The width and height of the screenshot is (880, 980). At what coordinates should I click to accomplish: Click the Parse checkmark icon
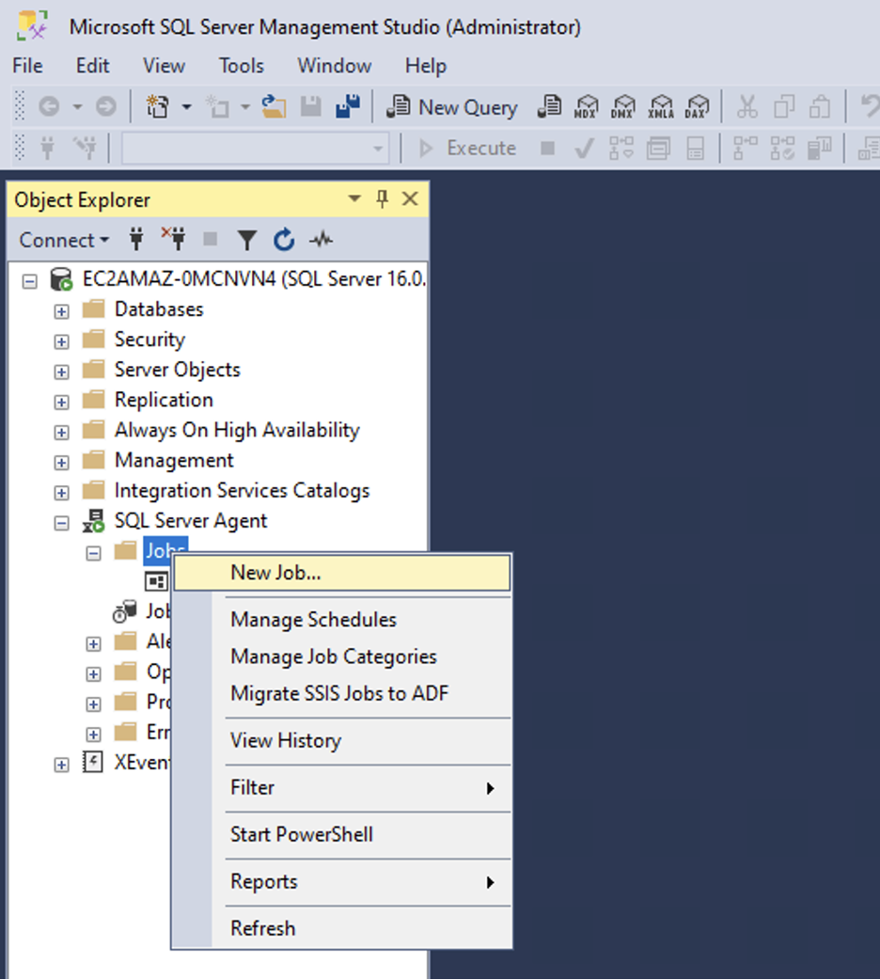pyautogui.click(x=585, y=148)
